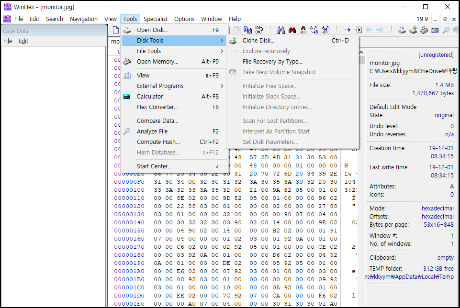Click the Replace Hex Values icon
This screenshot has height=308, width=460.
325,30
